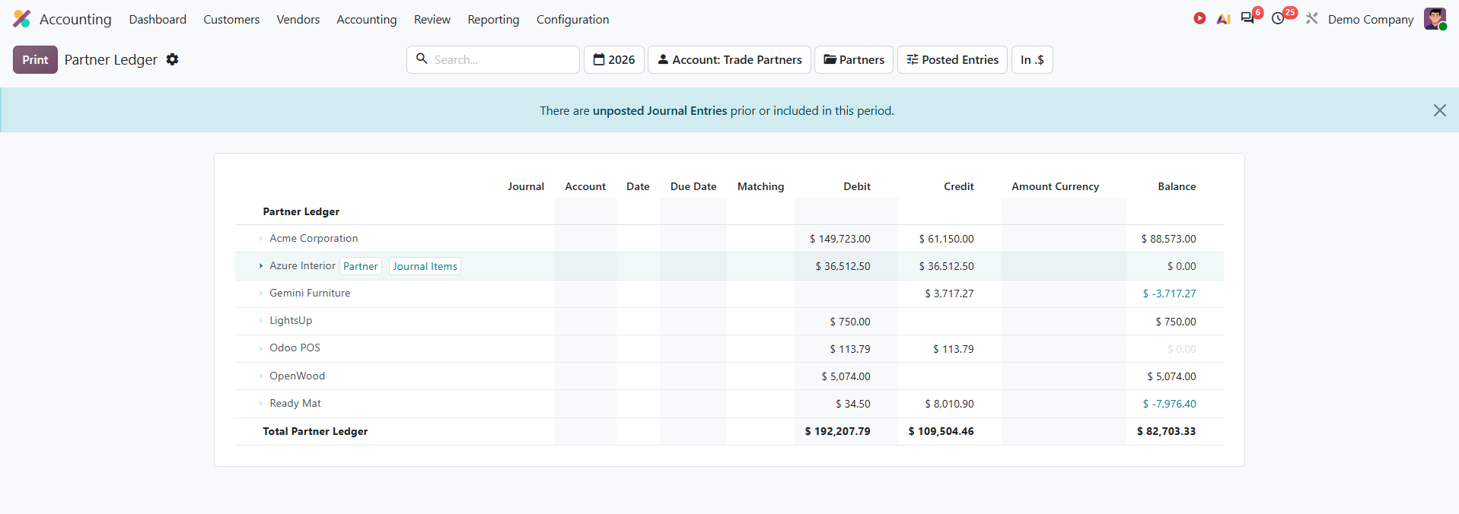Click Gemini Furniture balance $ -3,717.27
Viewport: 1459px width, 514px height.
(x=1169, y=293)
